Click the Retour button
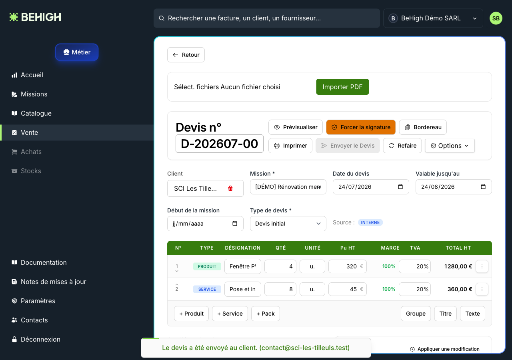512x360 pixels. [186, 55]
